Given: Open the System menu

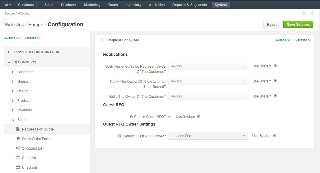Looking at the screenshot, I should [221, 5].
